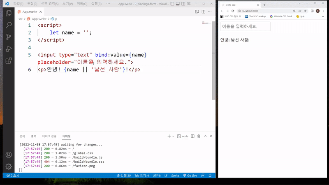Open the 보기(V) menu

pyautogui.click(x=67, y=4)
